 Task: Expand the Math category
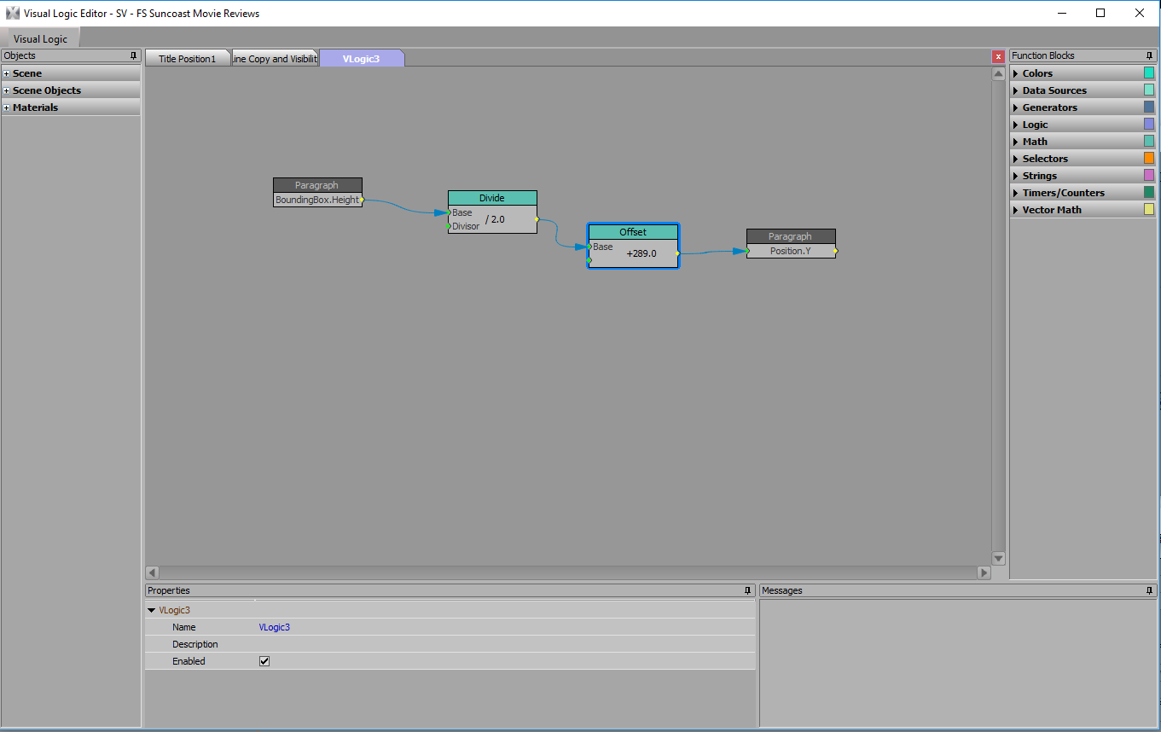coord(1016,142)
